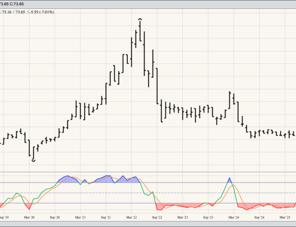
Task: Click the blue overbought spike near Mar '24
Action: [230, 180]
